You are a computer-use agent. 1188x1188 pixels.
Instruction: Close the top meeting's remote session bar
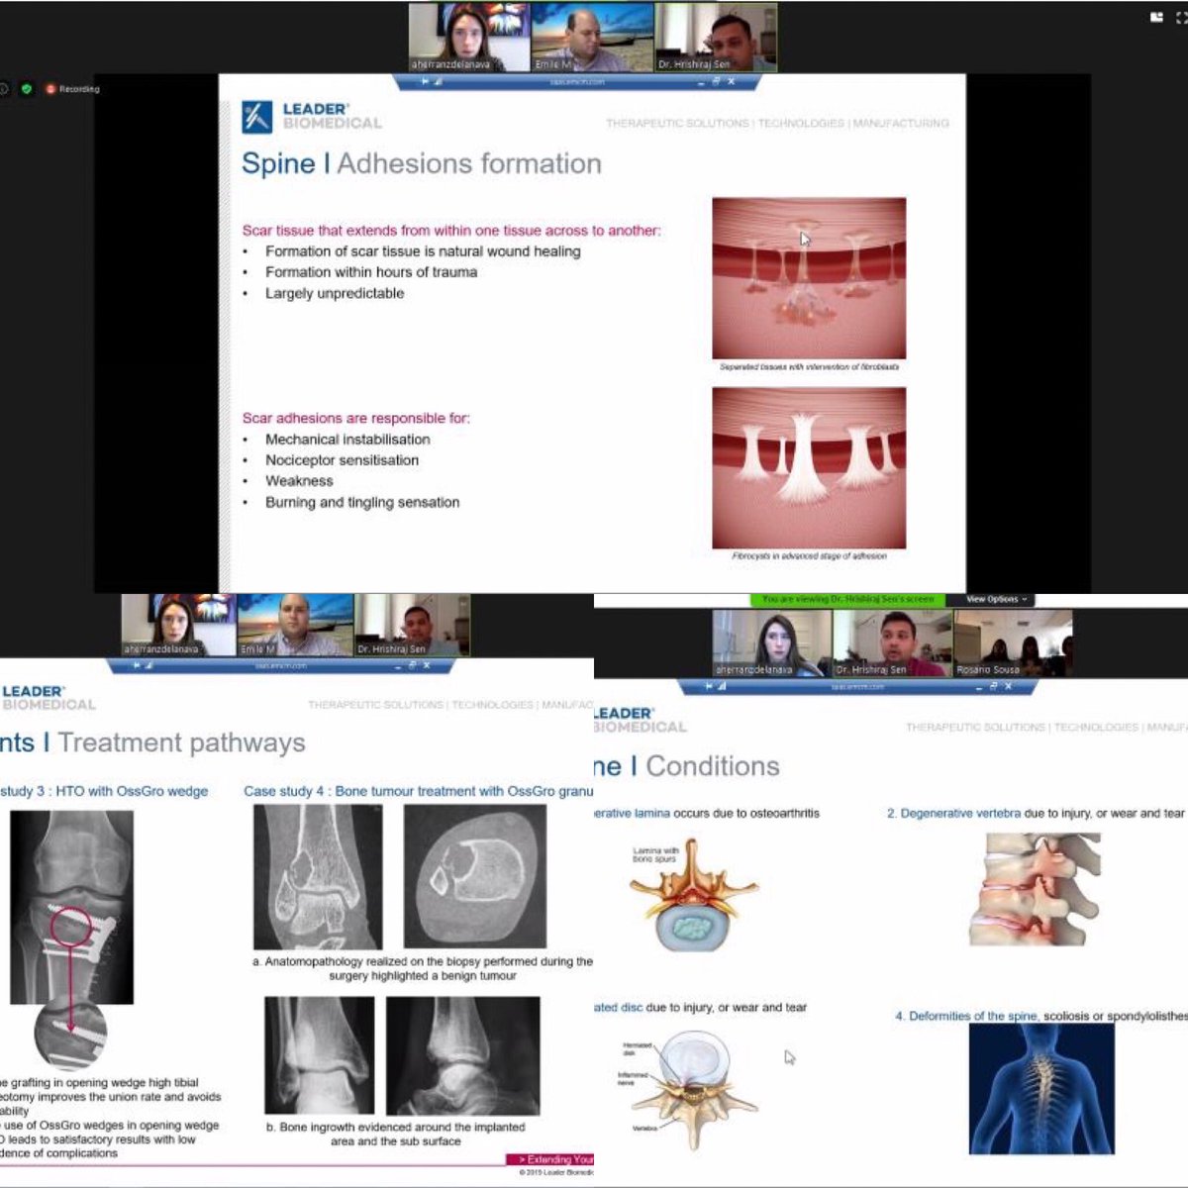pos(731,82)
